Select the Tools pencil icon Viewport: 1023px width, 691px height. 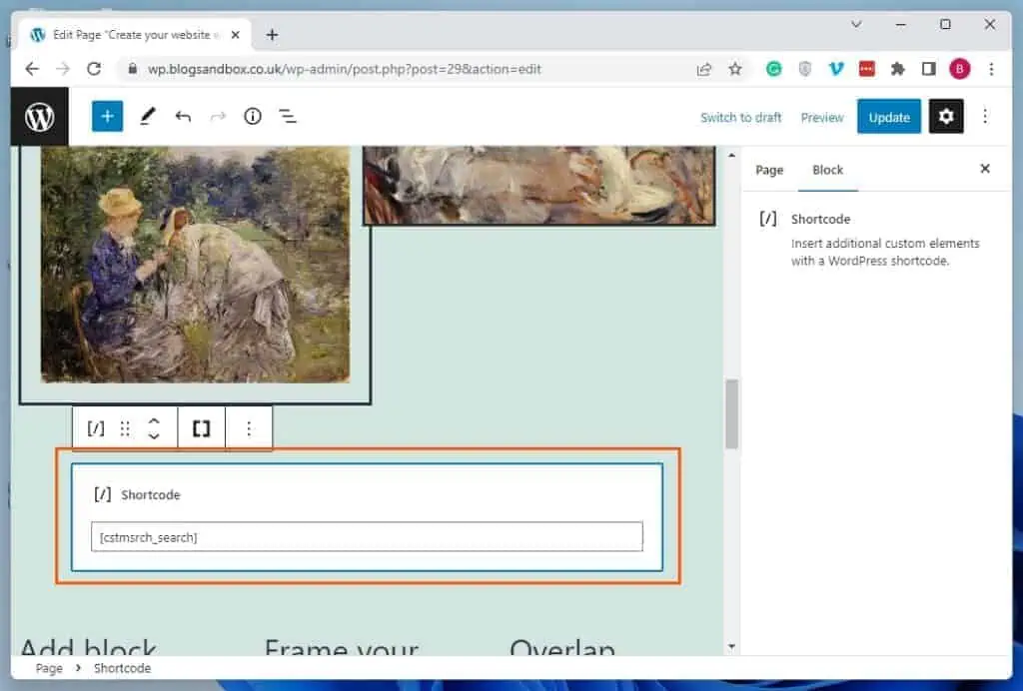pos(147,117)
